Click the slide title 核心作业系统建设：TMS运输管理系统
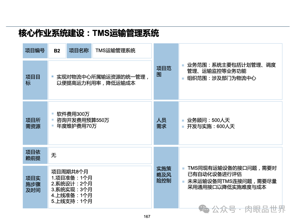Viewport: 295px width, 221px height. (88, 33)
